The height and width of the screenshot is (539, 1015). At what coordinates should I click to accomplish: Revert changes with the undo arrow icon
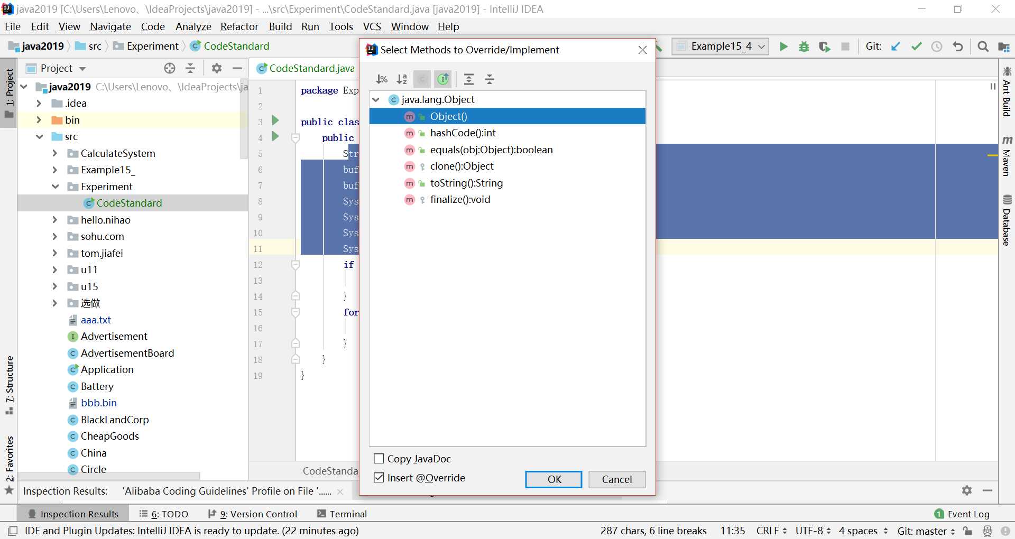(x=957, y=47)
